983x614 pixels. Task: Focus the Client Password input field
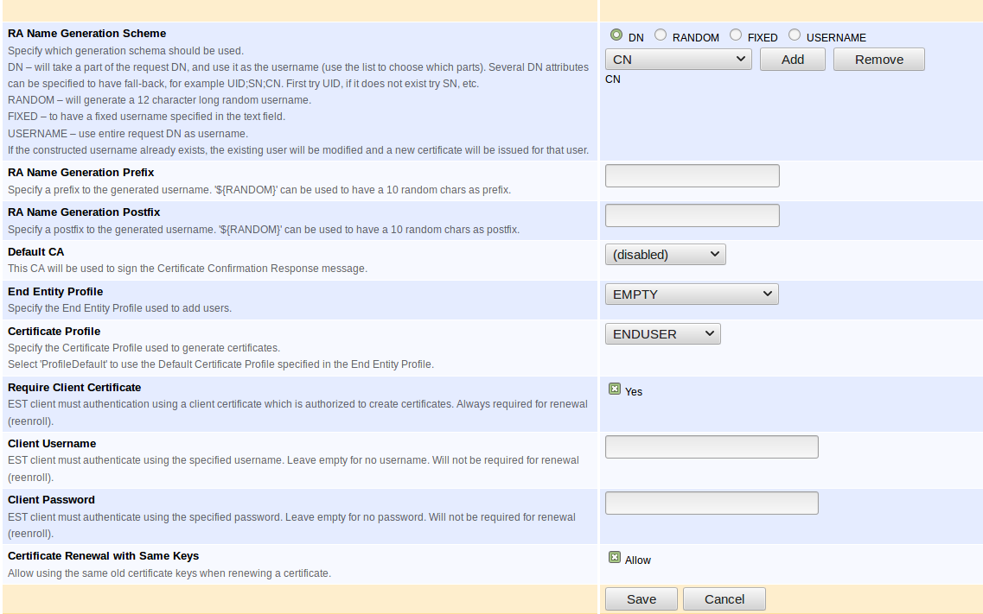coord(711,502)
